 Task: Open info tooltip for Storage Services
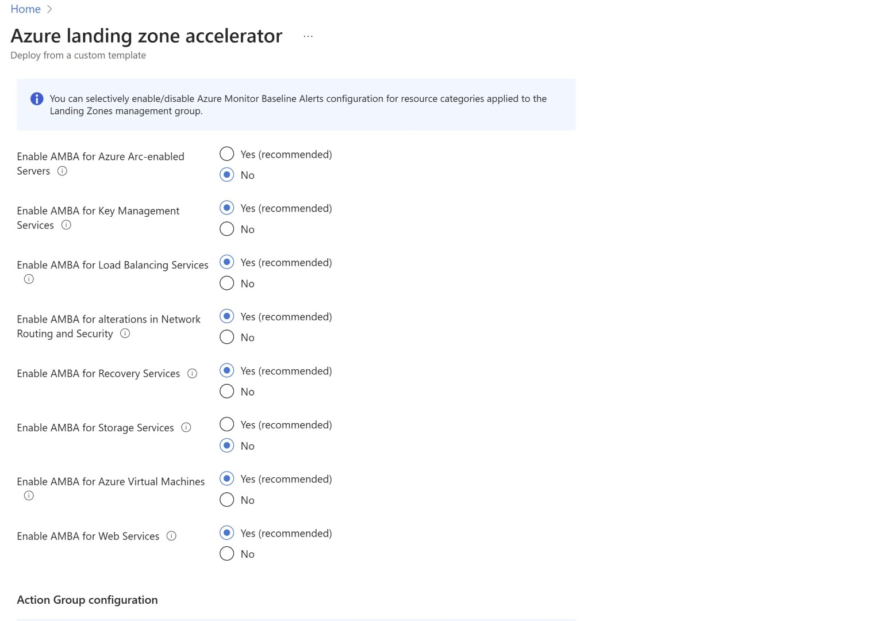pyautogui.click(x=186, y=427)
